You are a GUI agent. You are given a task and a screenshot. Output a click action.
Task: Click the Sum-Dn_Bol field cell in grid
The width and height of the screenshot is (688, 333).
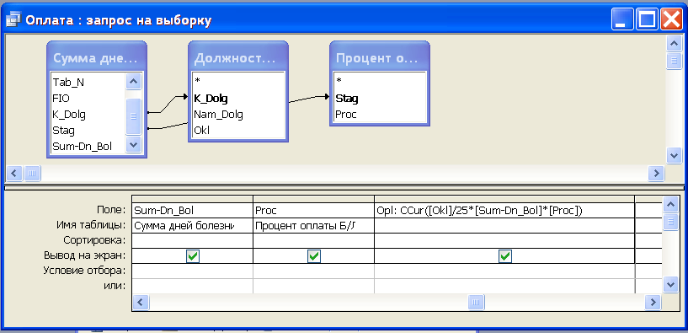pyautogui.click(x=192, y=211)
